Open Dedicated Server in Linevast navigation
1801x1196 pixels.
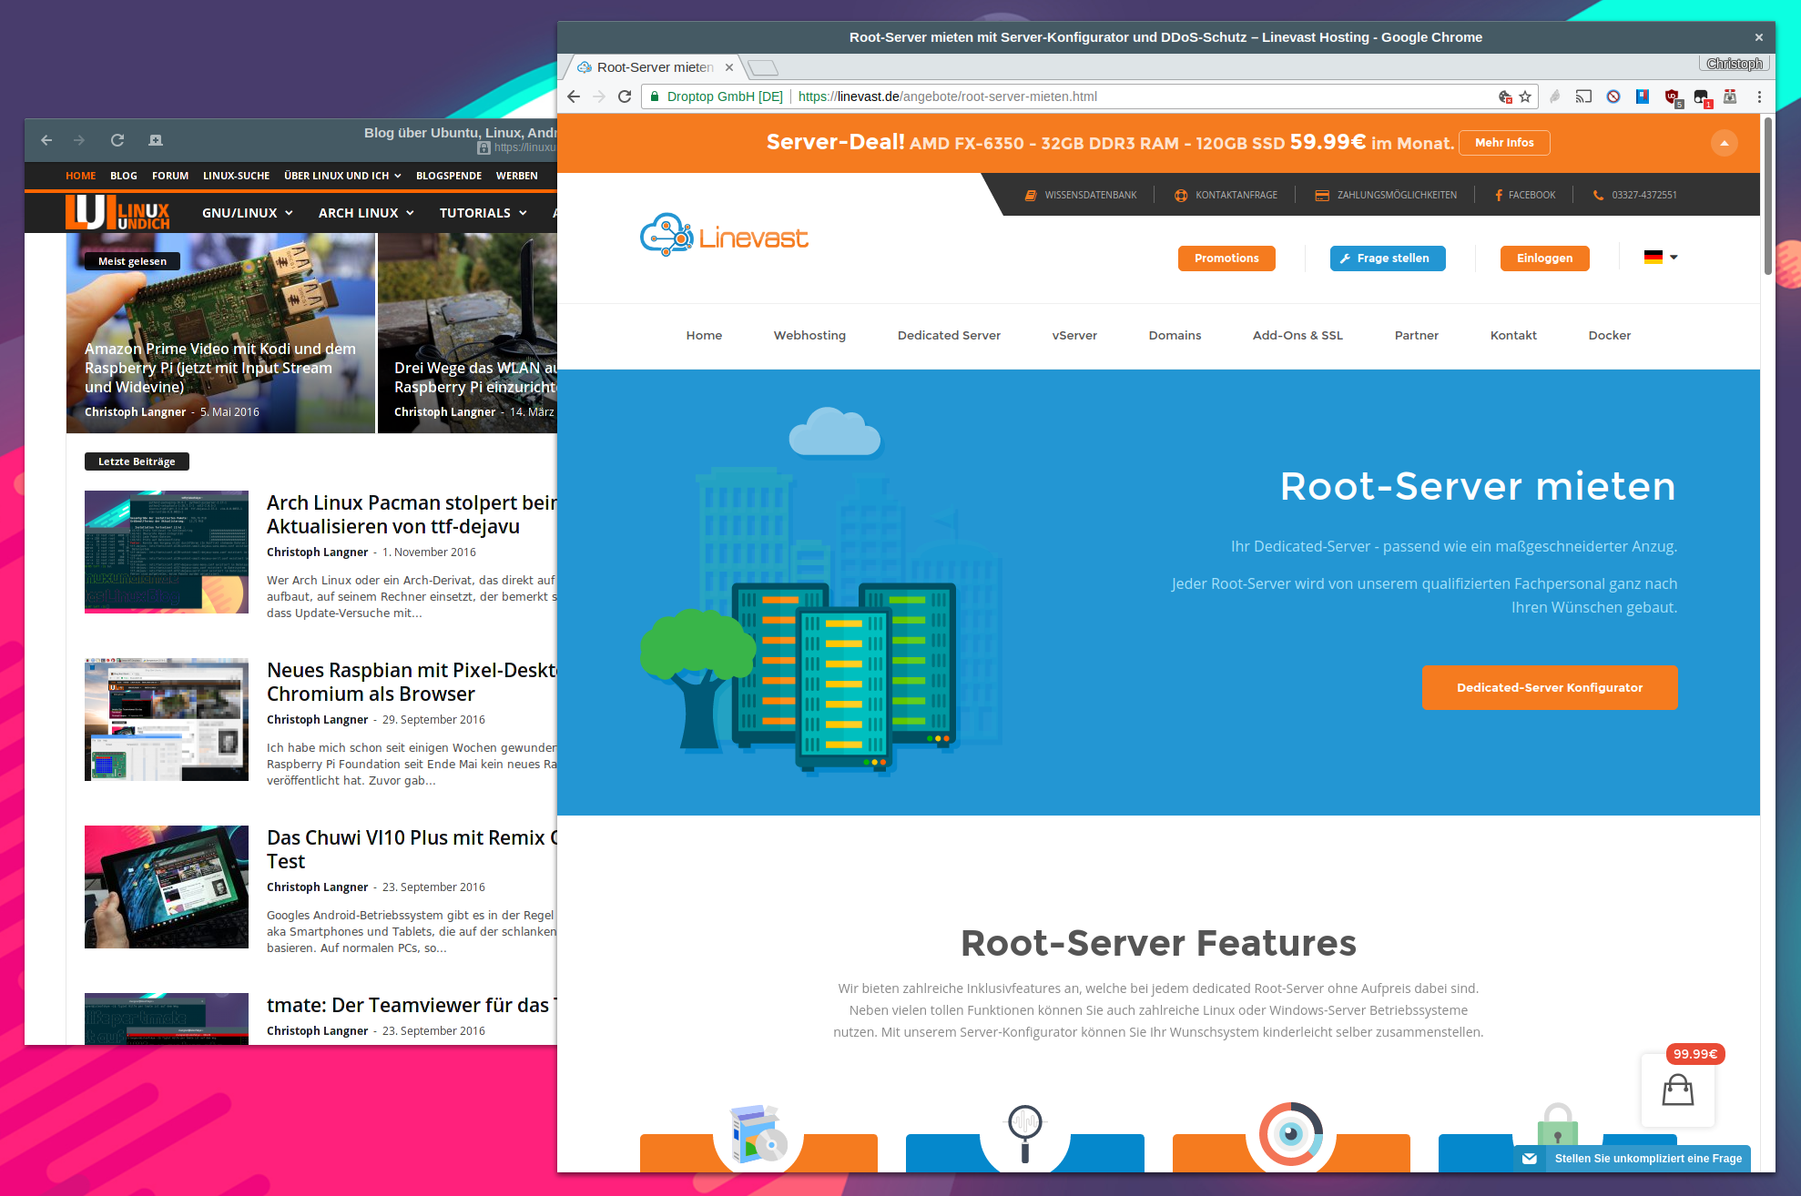949,336
